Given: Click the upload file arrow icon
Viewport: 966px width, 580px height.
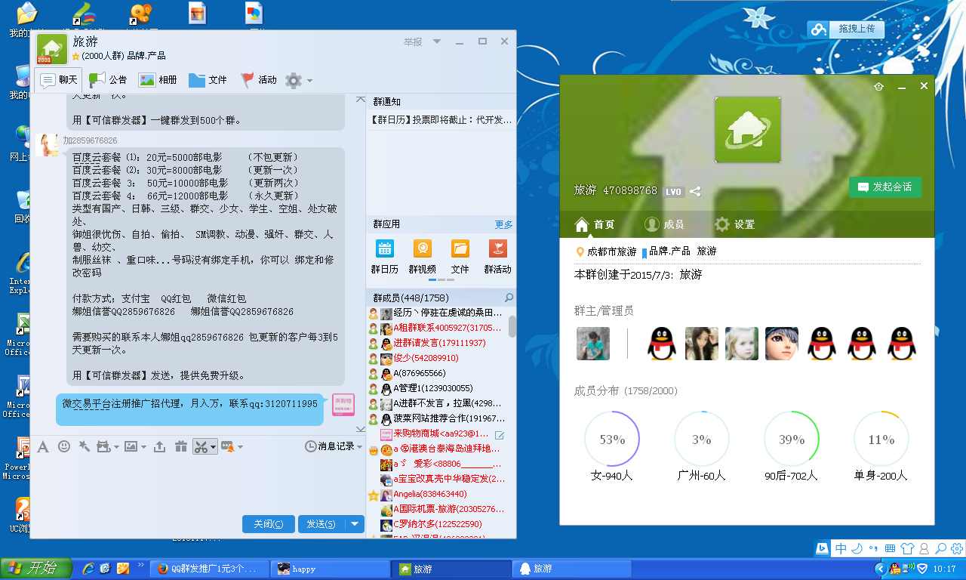Looking at the screenshot, I should click(x=159, y=446).
